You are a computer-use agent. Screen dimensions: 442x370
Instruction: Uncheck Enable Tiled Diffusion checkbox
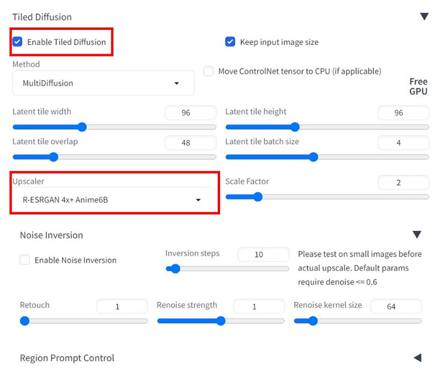click(18, 42)
